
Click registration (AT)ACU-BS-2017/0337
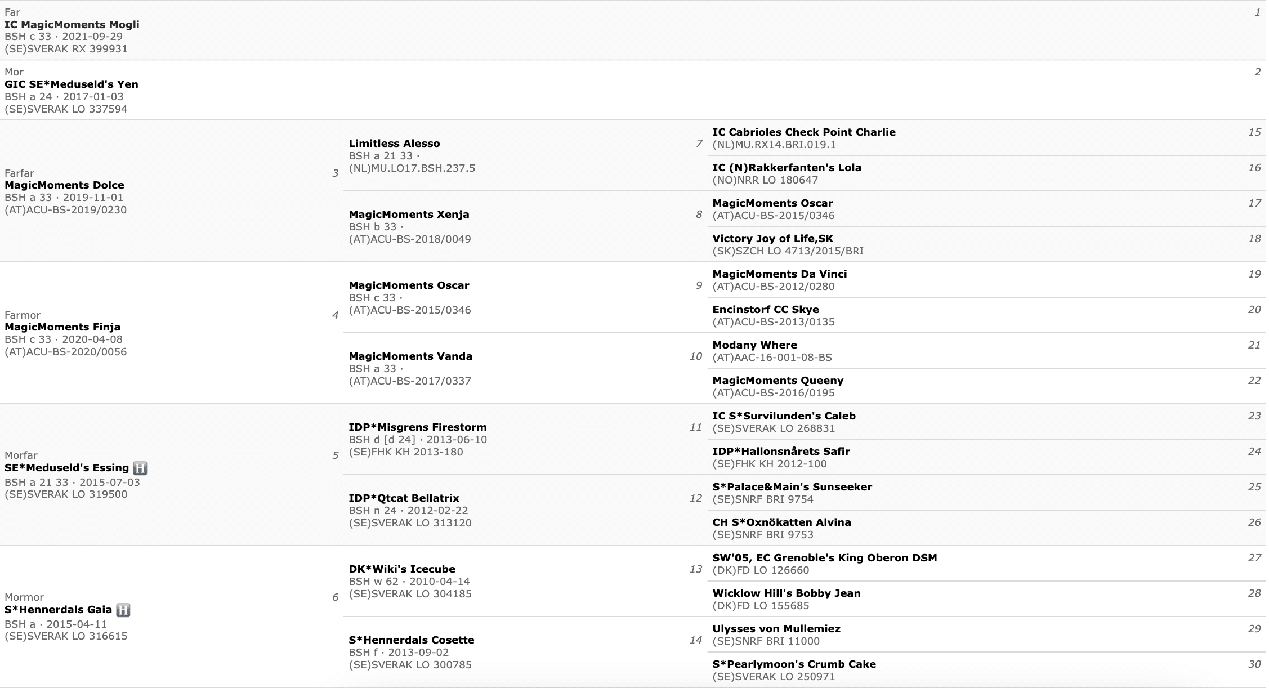tap(410, 381)
